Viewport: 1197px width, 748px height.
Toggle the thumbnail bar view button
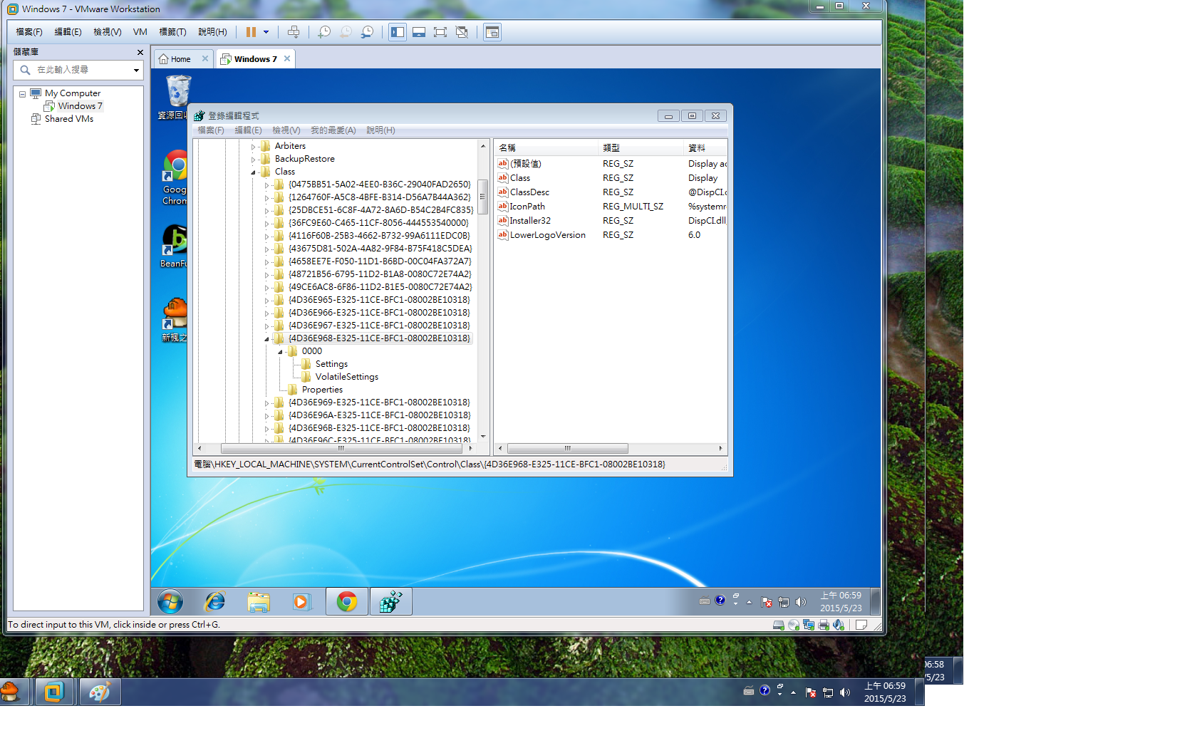click(419, 32)
